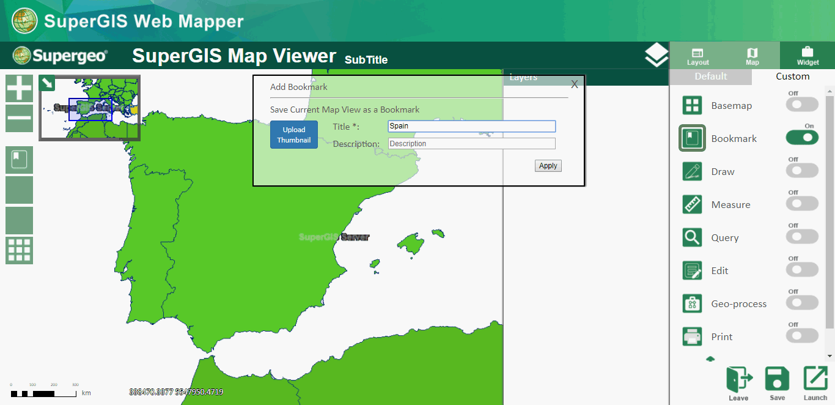Click Apply in Add Bookmark dialog

[x=548, y=166]
